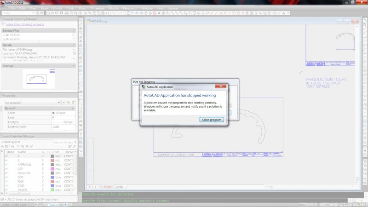Open the workspace dropdown showing Ricky
This screenshot has width=368, height=207.
point(18,13)
